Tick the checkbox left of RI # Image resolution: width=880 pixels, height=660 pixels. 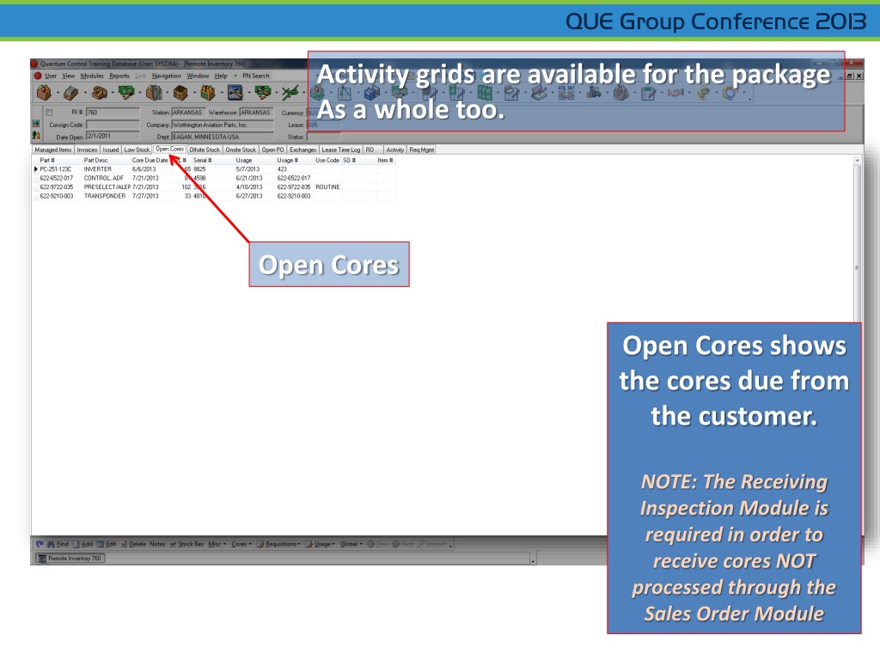[x=49, y=113]
